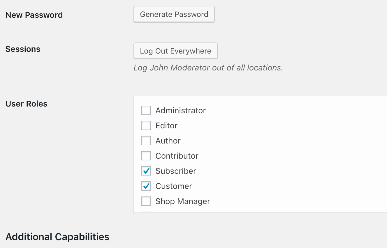The height and width of the screenshot is (248, 387).
Task: Click the 'Administrator' label text
Action: pos(181,110)
